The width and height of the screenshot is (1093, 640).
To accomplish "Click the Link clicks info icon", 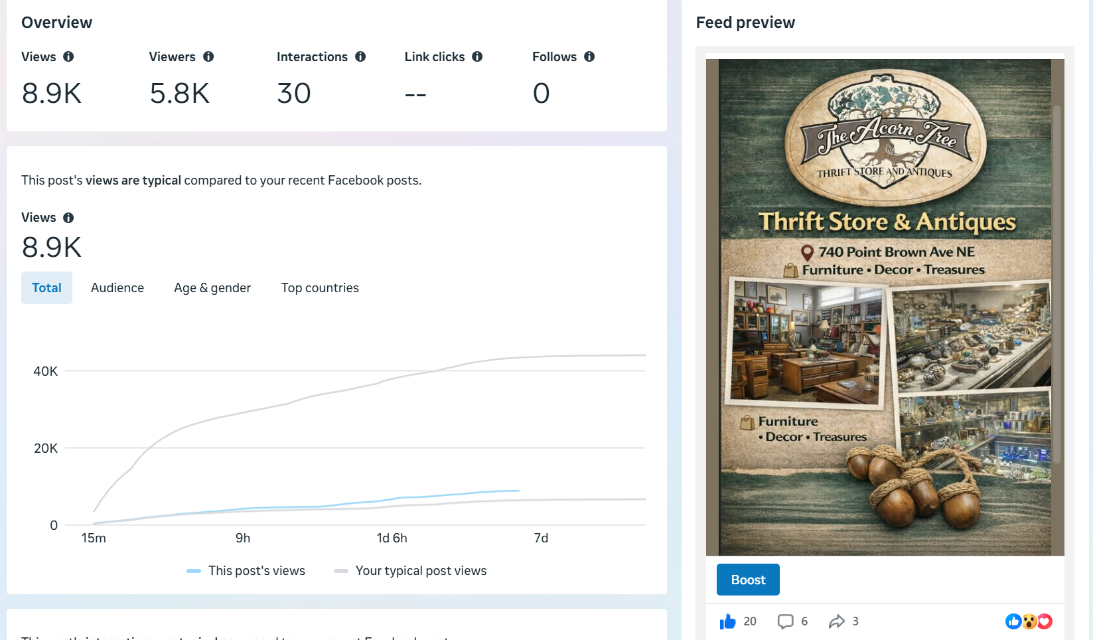I will pyautogui.click(x=477, y=57).
